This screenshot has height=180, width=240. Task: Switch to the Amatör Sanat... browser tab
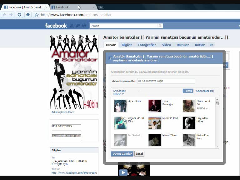coord(25,7)
